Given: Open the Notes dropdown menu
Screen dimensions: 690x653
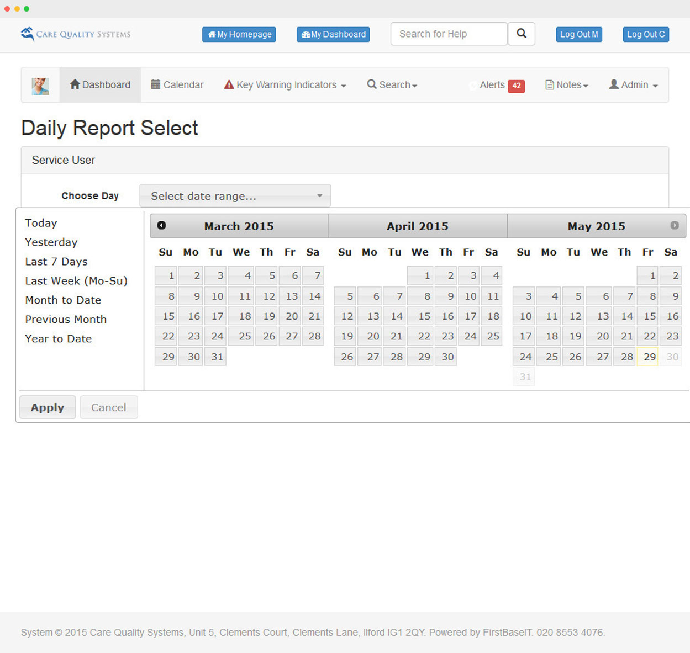Looking at the screenshot, I should (x=567, y=85).
